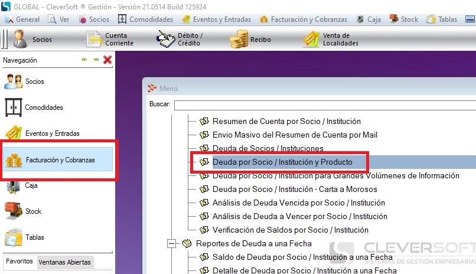Click the Venta de Localidades icon
476x274 pixels.
[311, 40]
